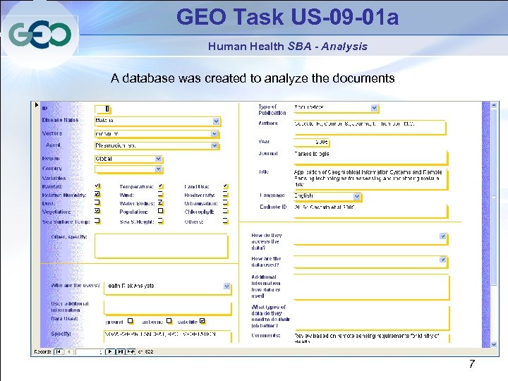Open the Type of Publication dropdown
This screenshot has width=508, height=381.
click(x=374, y=107)
